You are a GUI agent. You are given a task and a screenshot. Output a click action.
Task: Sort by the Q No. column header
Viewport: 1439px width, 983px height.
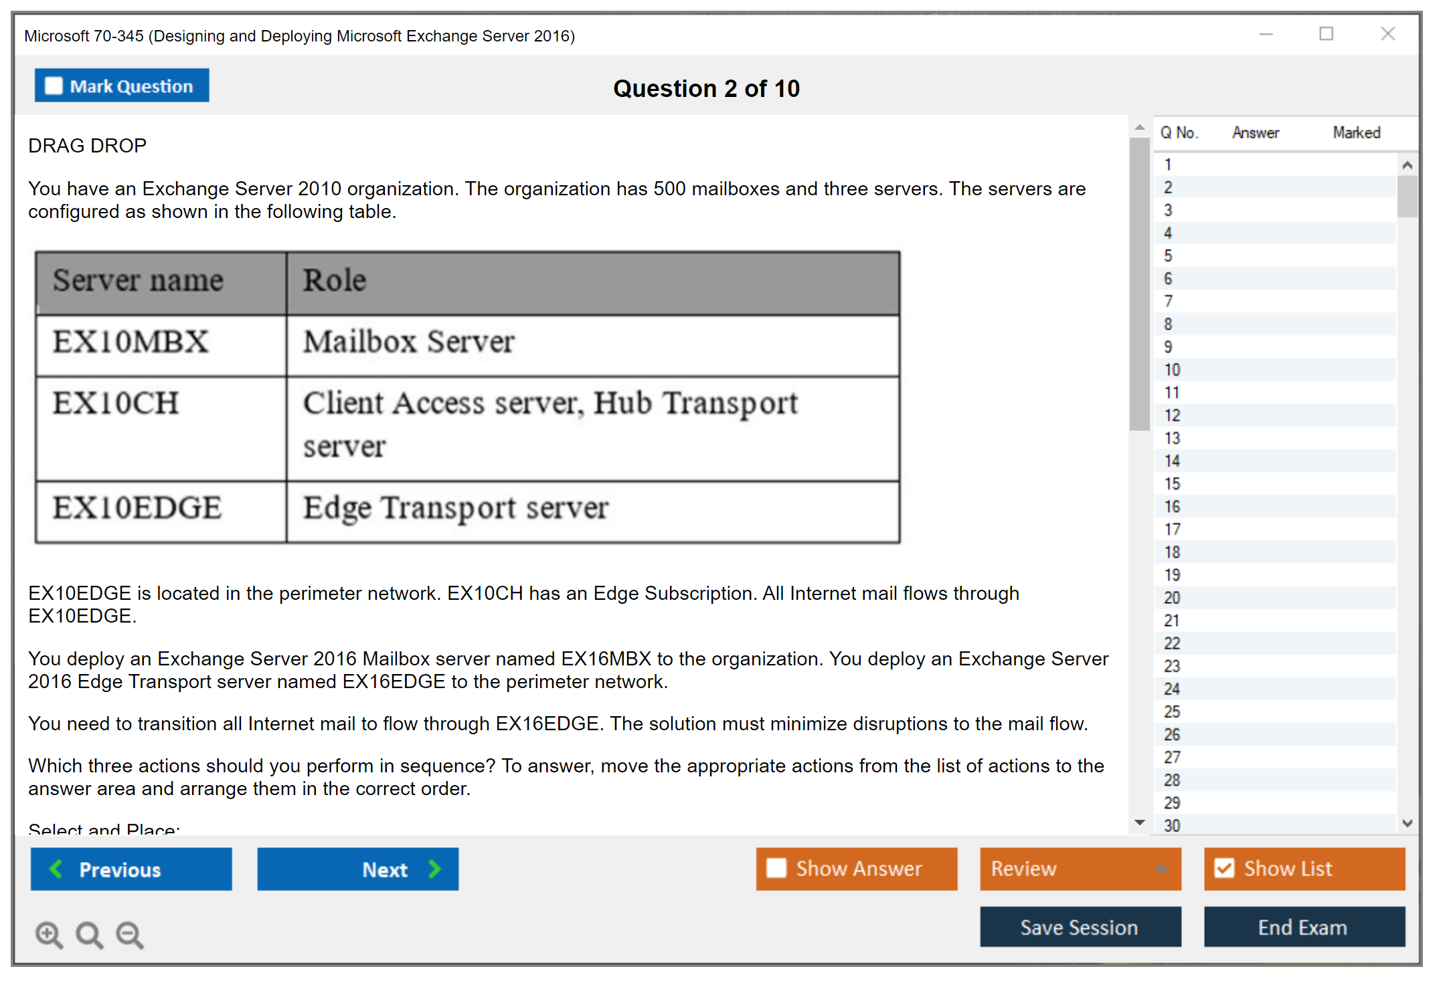pyautogui.click(x=1179, y=132)
